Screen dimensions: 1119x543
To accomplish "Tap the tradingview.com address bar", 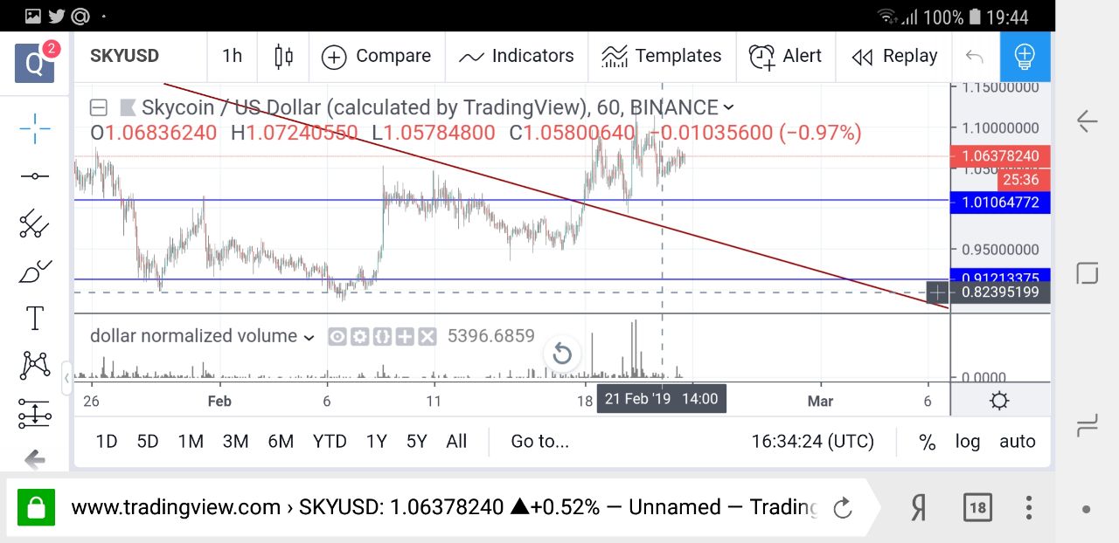I will (x=444, y=507).
